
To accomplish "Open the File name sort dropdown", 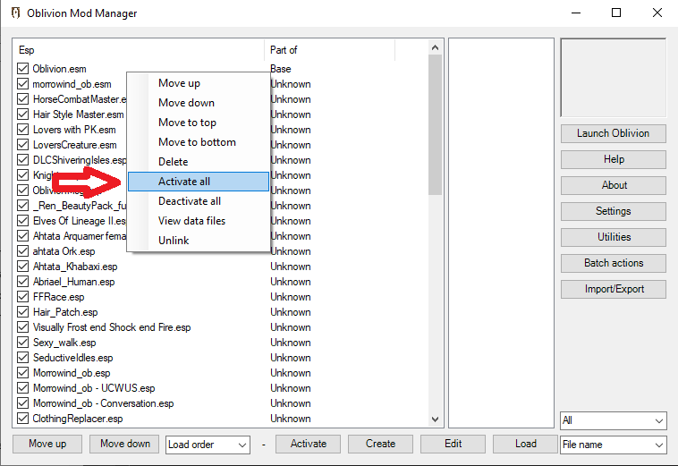I will click(x=613, y=445).
